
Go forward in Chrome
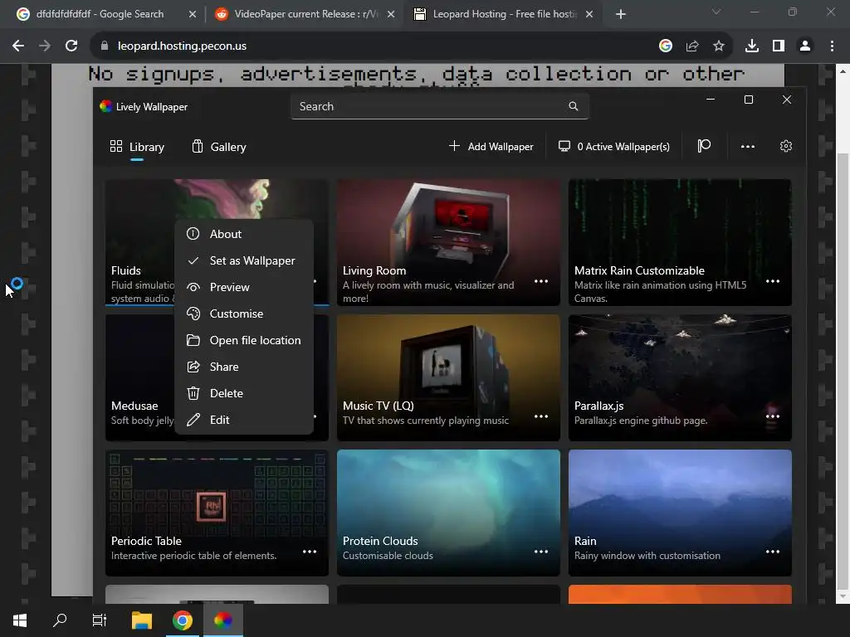point(45,46)
